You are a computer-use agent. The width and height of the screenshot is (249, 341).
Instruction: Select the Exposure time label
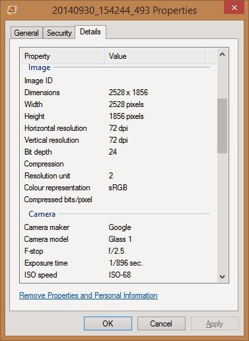(x=46, y=263)
